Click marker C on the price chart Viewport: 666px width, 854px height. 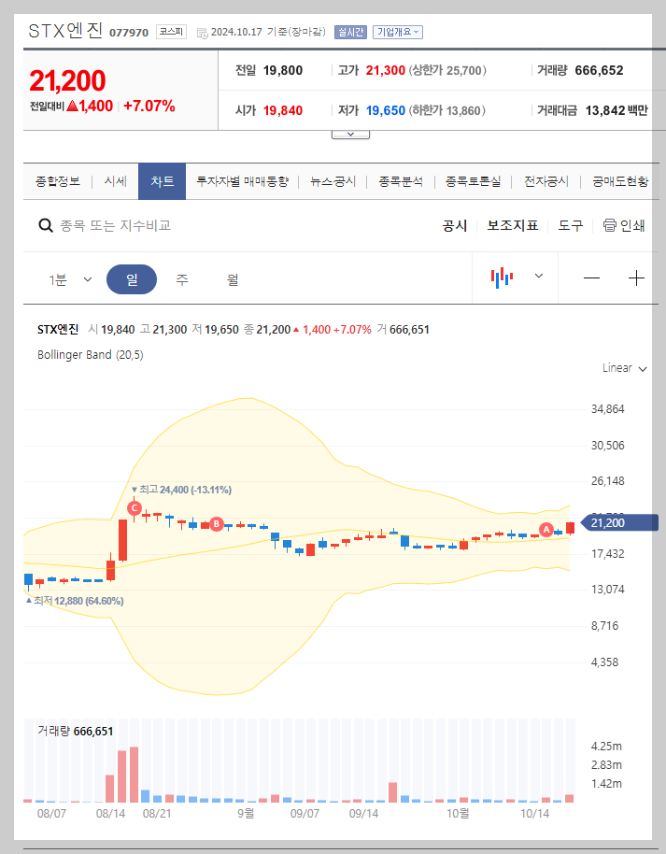[x=134, y=509]
